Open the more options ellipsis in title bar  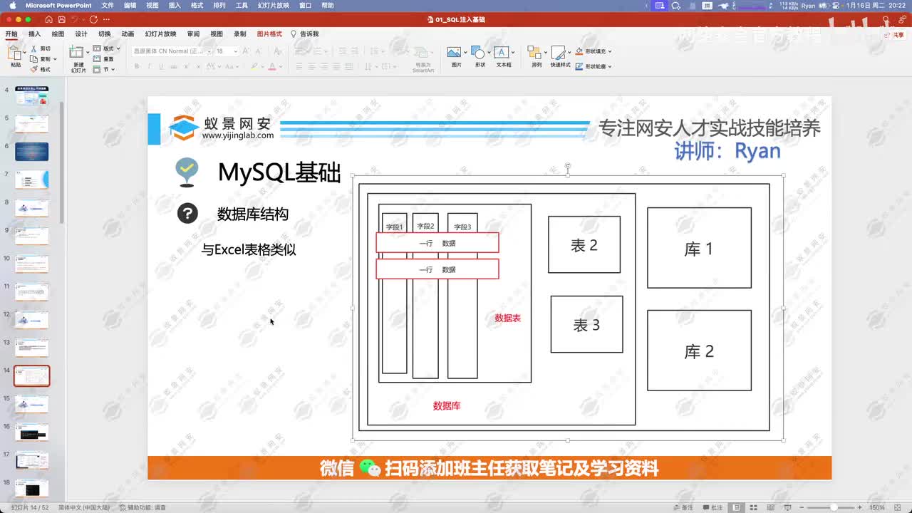pos(107,19)
